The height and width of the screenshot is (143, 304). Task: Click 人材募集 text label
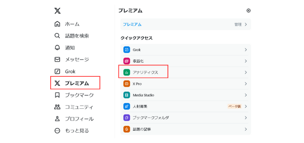coord(140,106)
